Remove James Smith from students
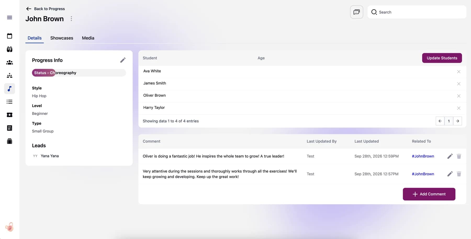The height and width of the screenshot is (239, 471). point(458,84)
